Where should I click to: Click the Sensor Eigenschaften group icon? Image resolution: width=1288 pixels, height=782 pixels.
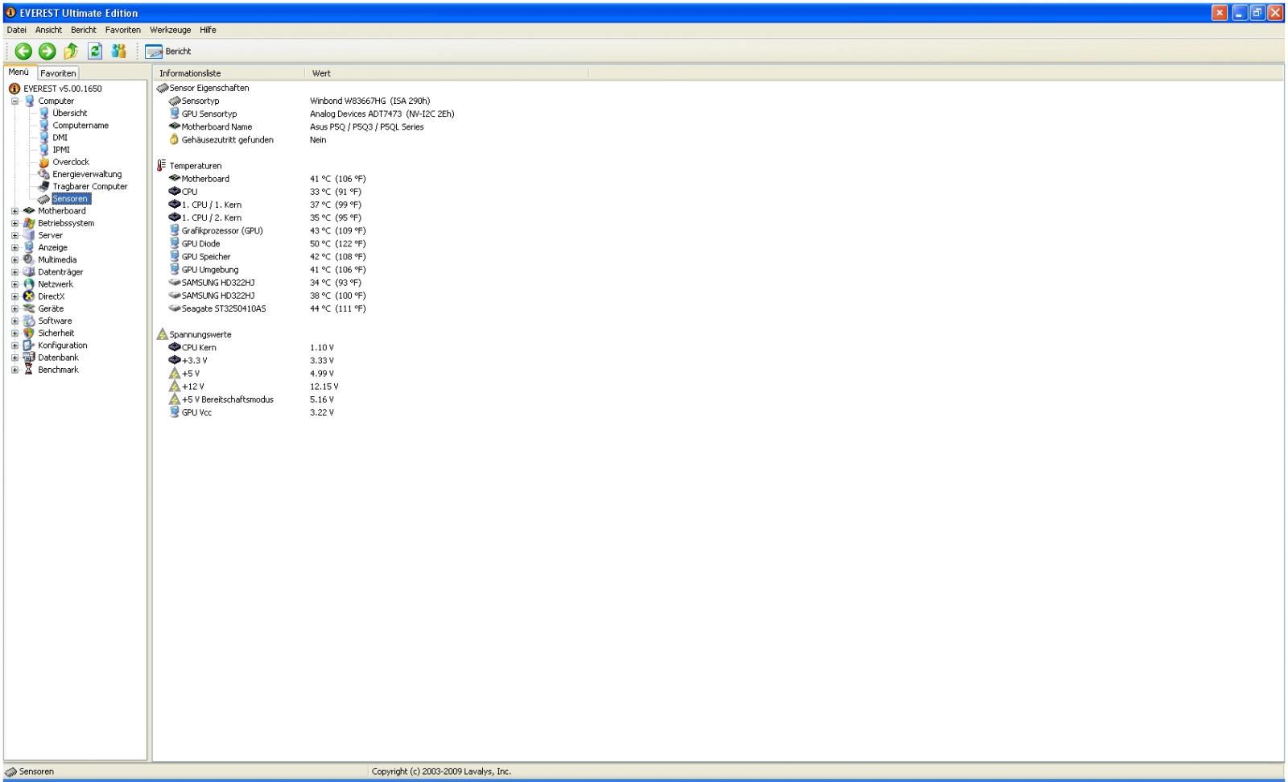pyautogui.click(x=162, y=88)
